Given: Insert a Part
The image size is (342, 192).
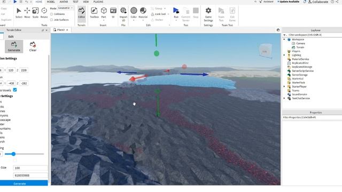Looking at the screenshot, I should click(x=104, y=12).
